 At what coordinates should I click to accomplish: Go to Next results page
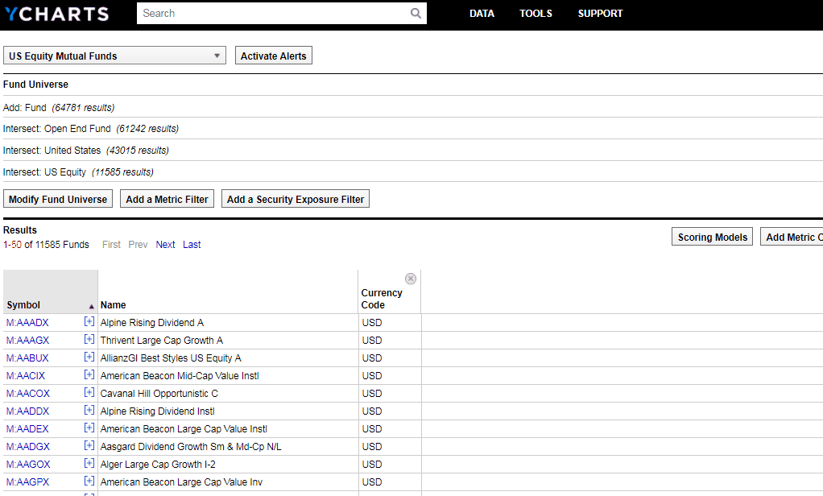coord(165,245)
